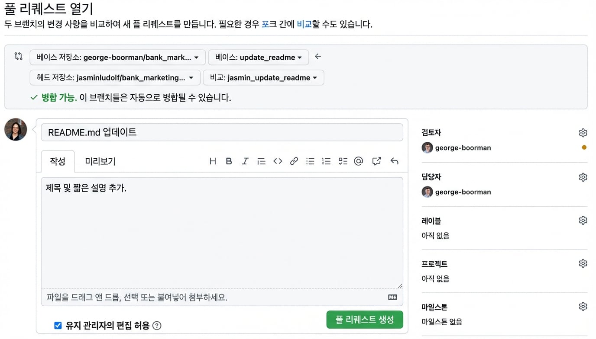Click the 검토자 section heading
The image size is (596, 339).
click(x=431, y=133)
